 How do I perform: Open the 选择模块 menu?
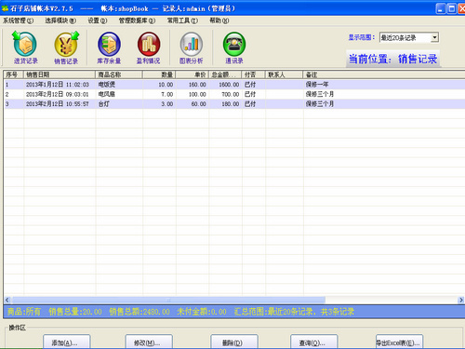click(60, 20)
